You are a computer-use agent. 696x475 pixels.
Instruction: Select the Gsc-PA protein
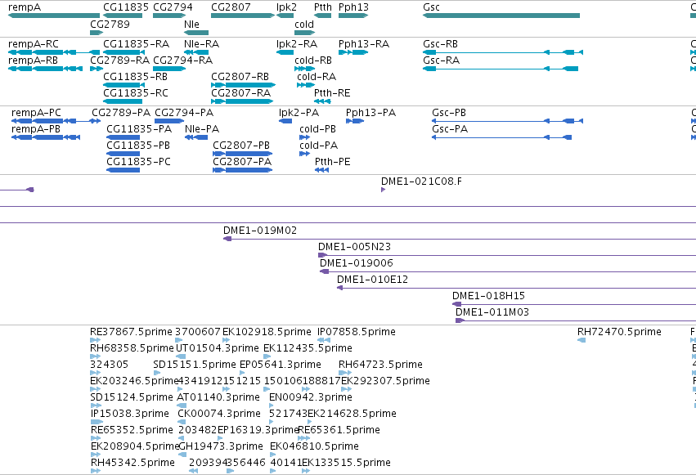501,137
